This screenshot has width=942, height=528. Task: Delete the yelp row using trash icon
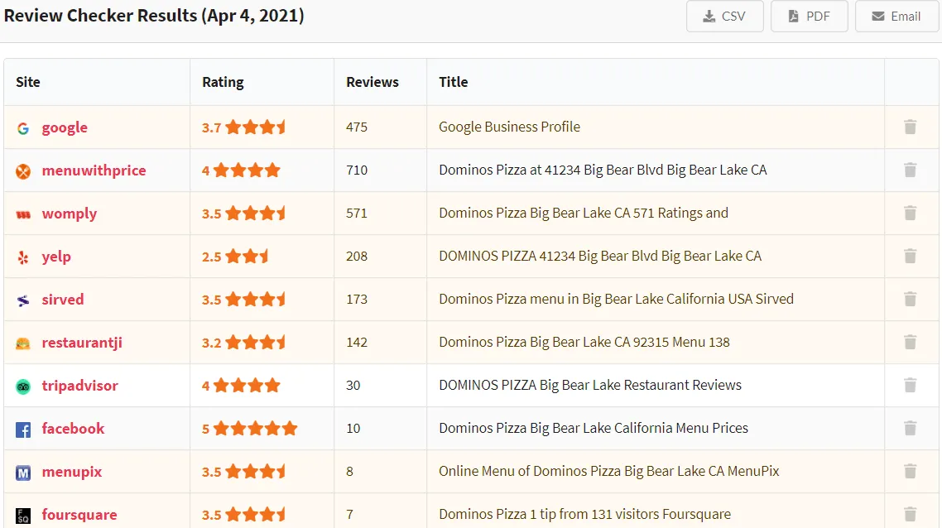click(x=910, y=256)
